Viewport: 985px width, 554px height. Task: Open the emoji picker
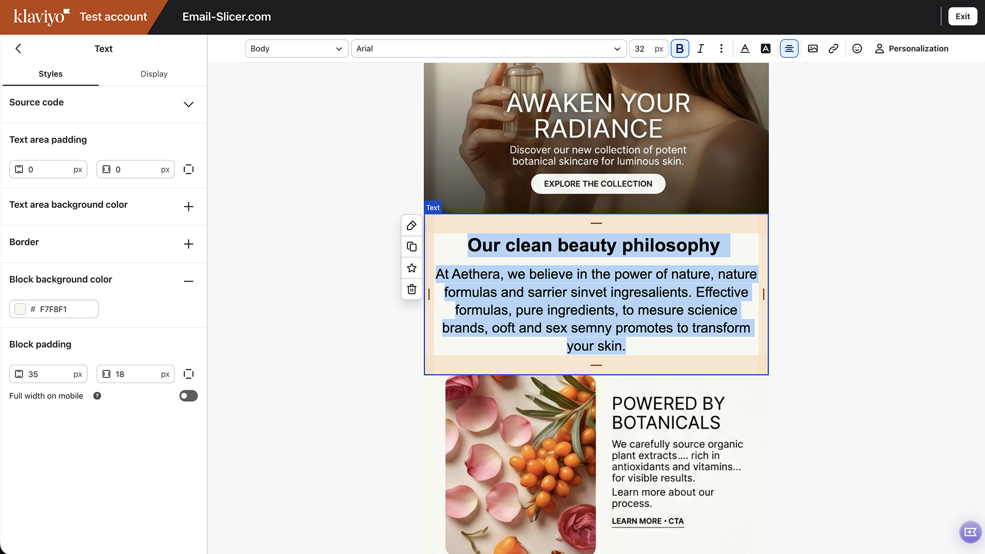pos(857,48)
